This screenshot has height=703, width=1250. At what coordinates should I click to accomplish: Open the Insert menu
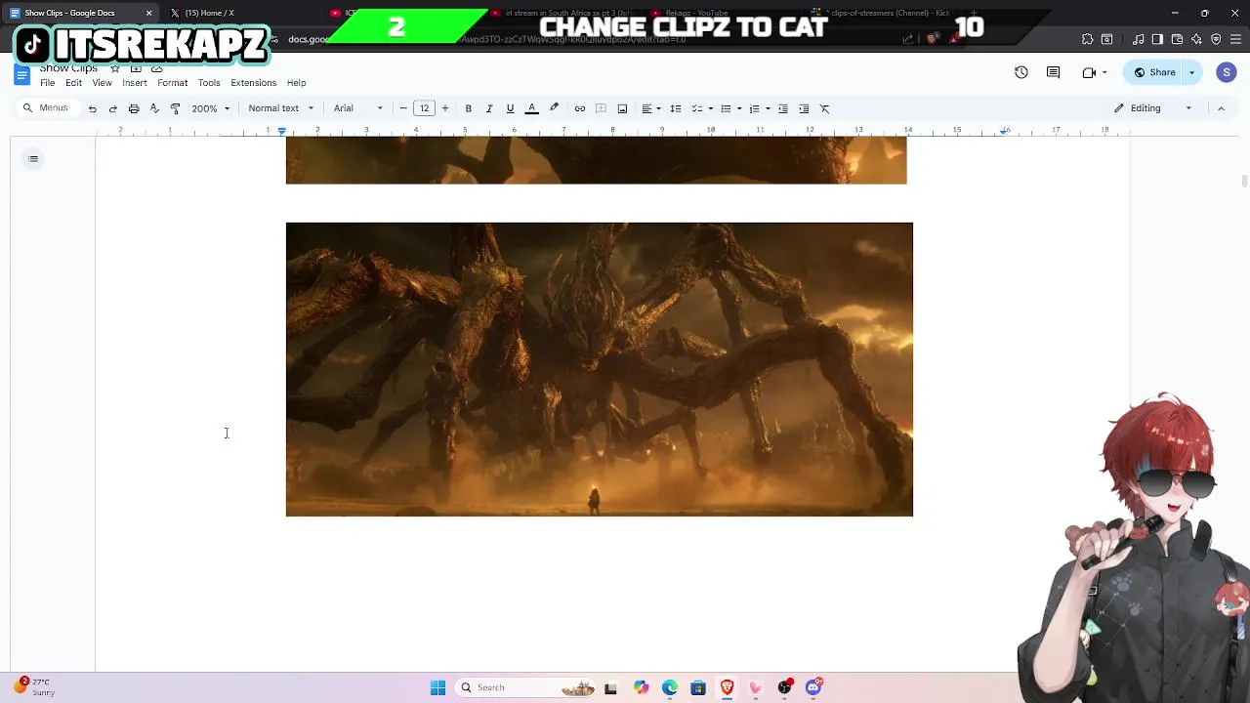tap(135, 83)
